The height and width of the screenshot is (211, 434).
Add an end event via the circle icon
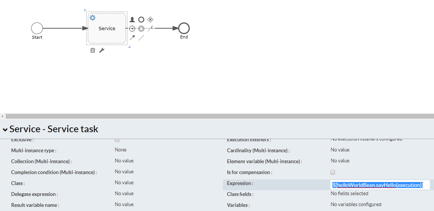pos(141,20)
